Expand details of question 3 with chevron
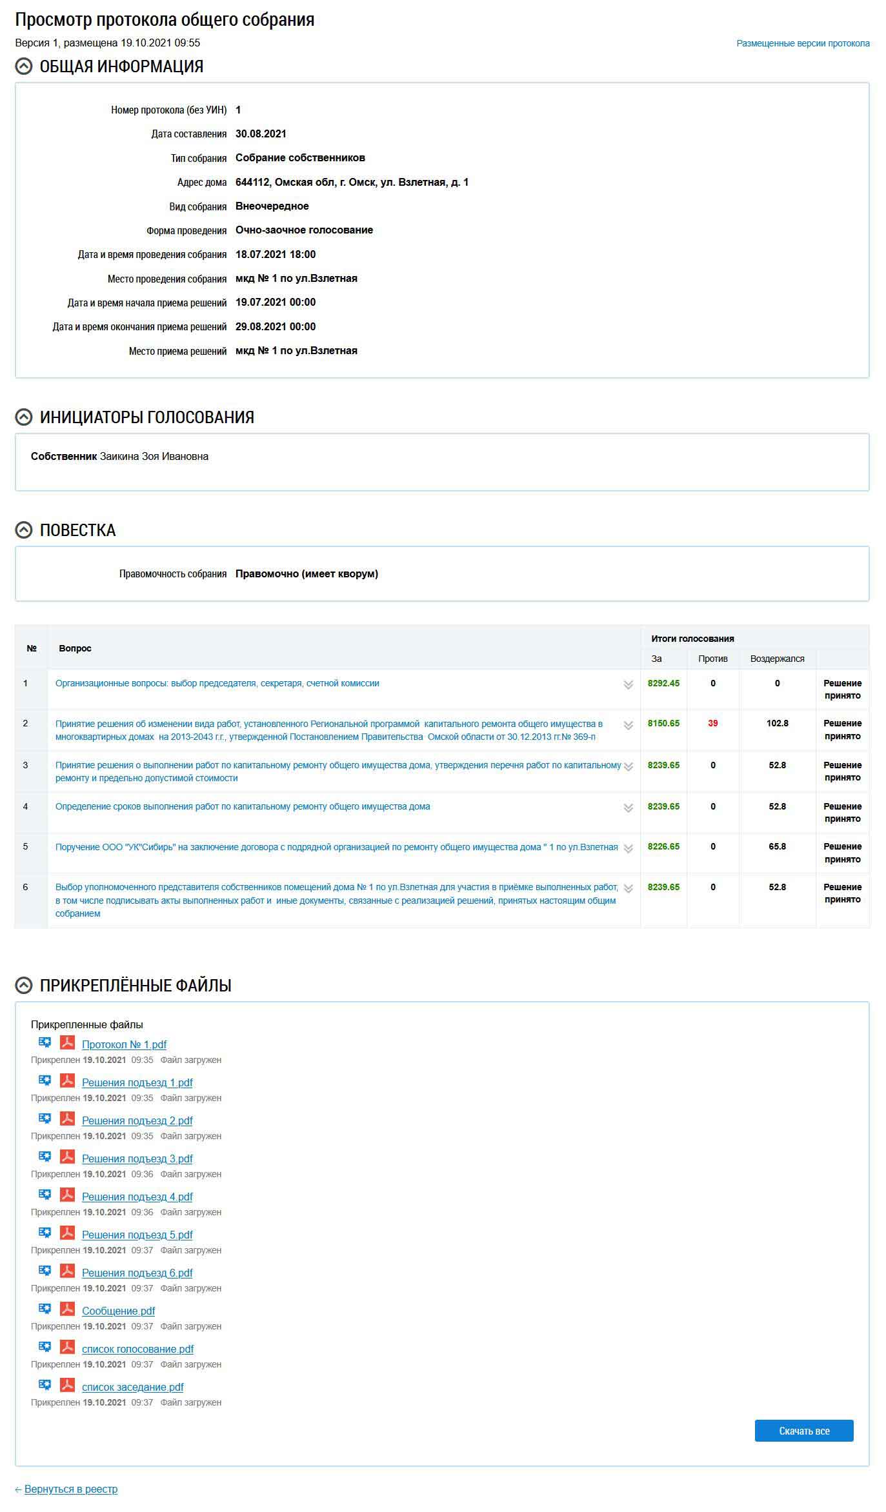The width and height of the screenshot is (886, 1512). pos(628,767)
